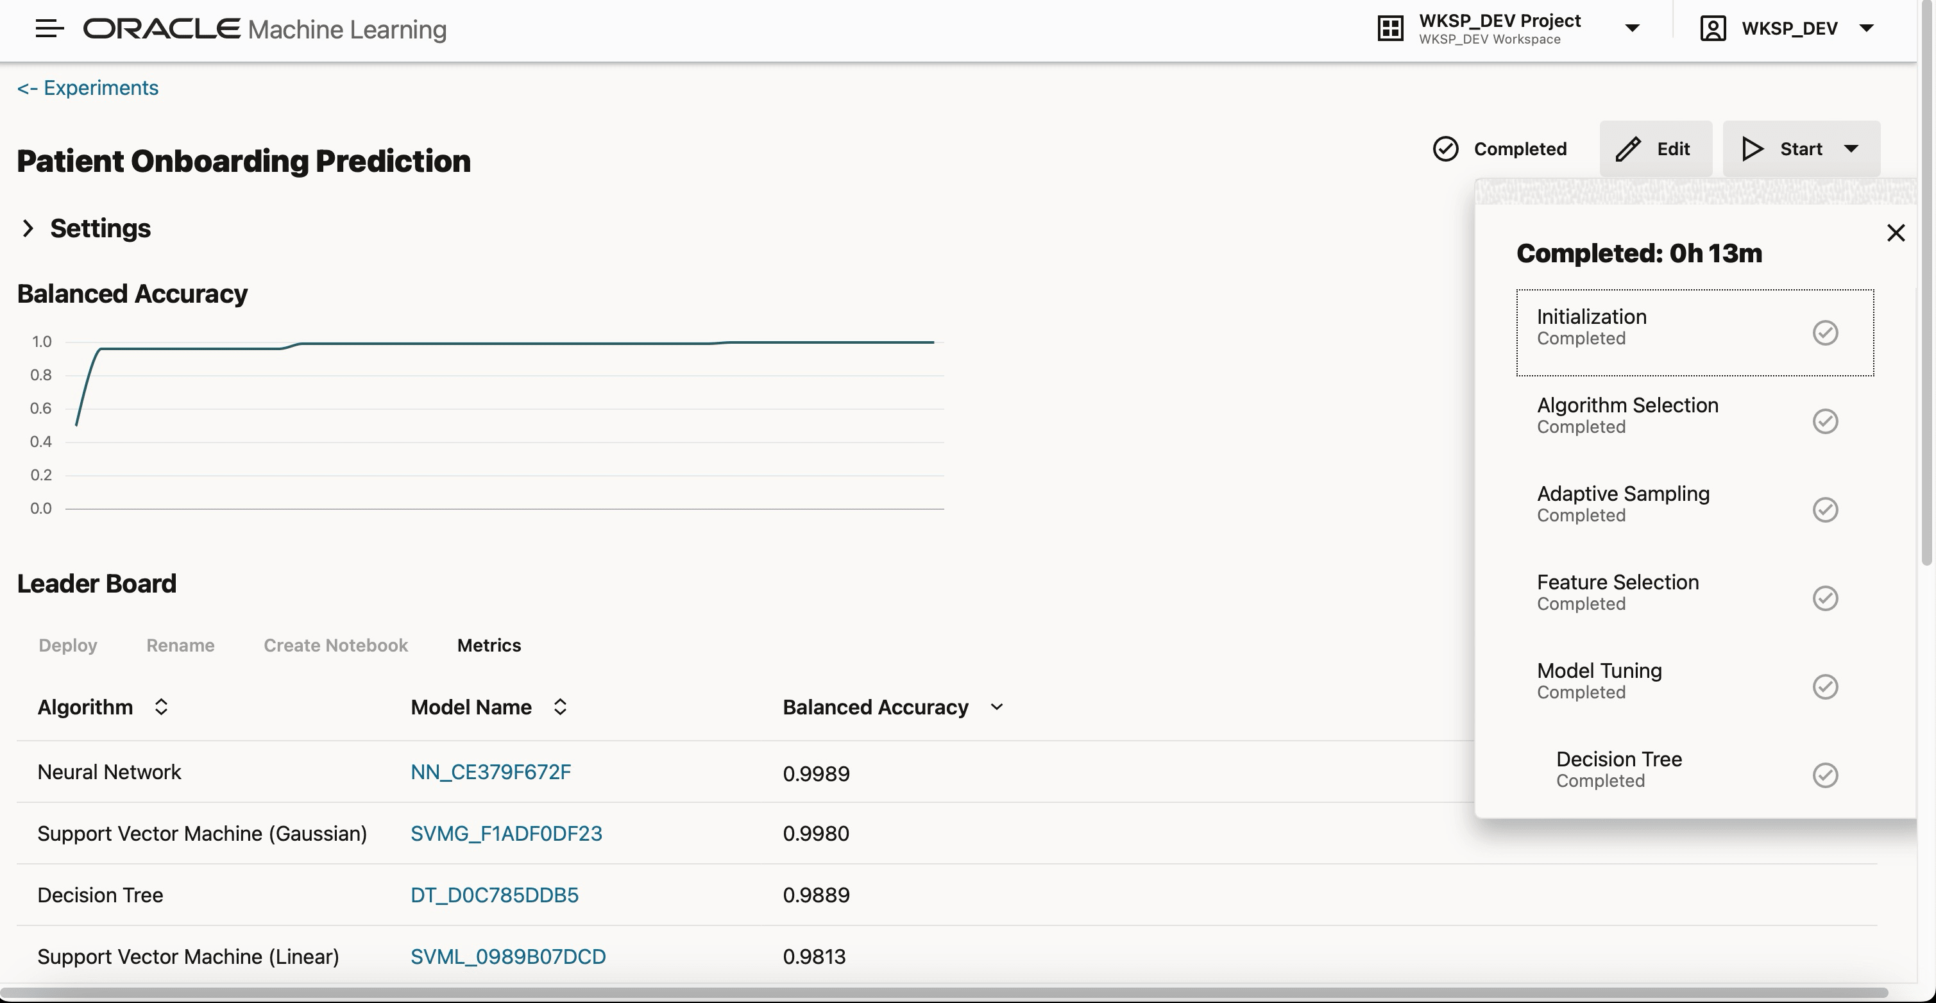This screenshot has width=1936, height=1003.
Task: Click accuracy value 0.9980
Action: [816, 834]
